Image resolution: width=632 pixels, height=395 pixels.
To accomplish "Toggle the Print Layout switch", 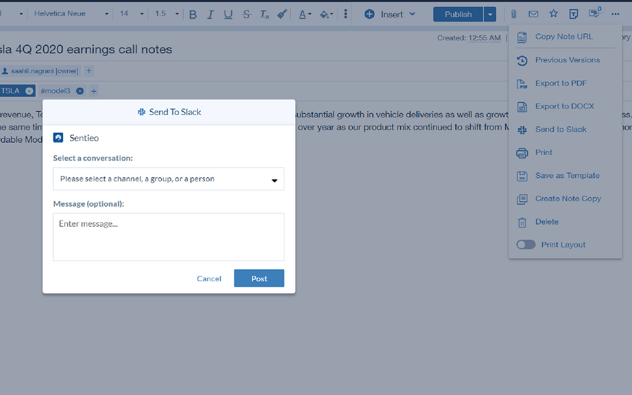I will click(x=526, y=245).
